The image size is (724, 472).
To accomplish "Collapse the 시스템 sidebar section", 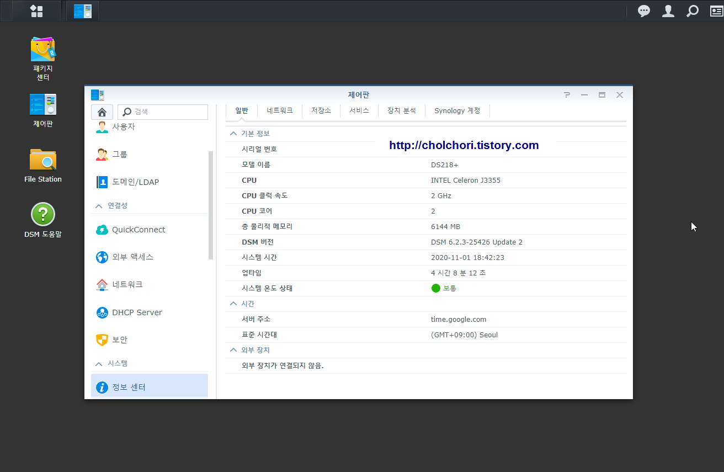I will 99,364.
